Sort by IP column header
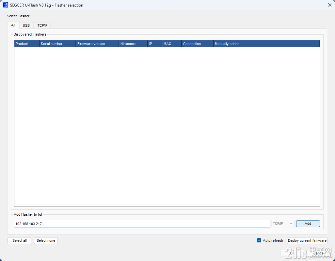Screen dimensions: 335x261 click(x=155, y=43)
